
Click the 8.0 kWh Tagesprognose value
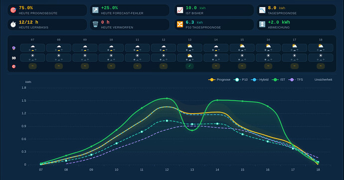pyautogui.click(x=277, y=8)
